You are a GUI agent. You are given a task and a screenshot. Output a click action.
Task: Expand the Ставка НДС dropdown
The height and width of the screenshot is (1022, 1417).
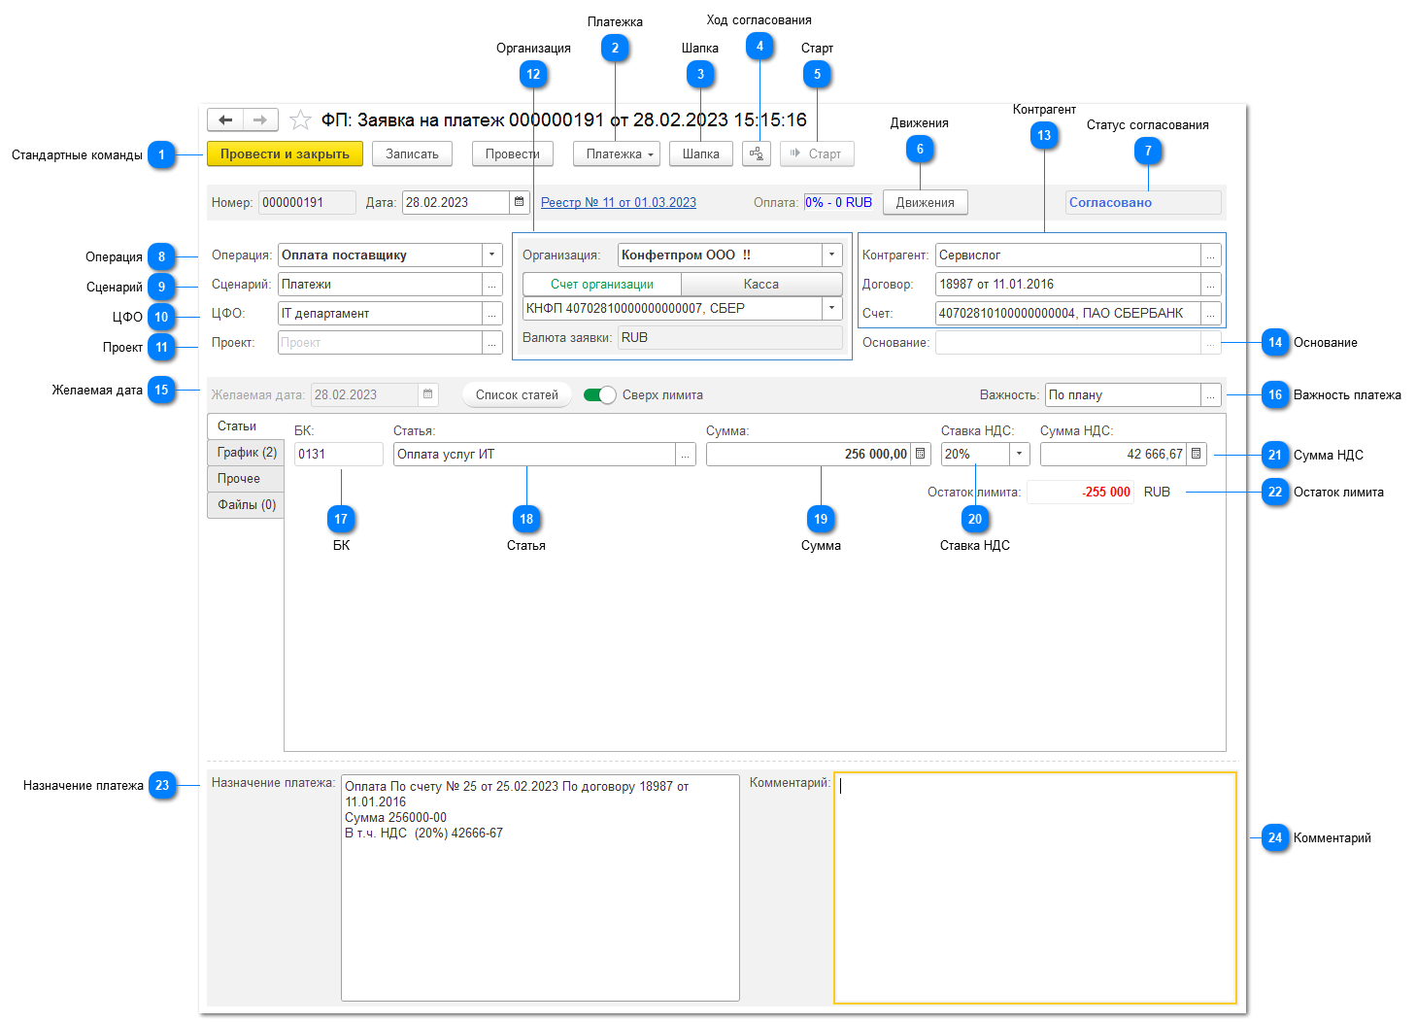[x=1020, y=454]
